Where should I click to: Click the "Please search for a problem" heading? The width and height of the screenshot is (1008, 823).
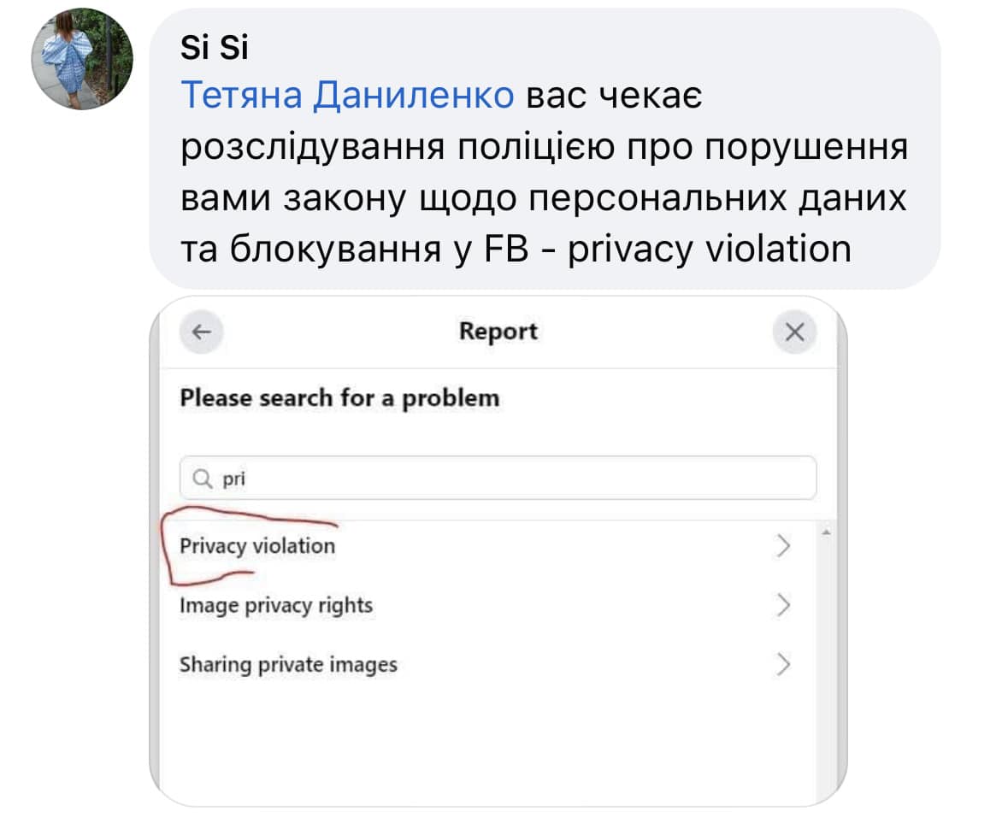click(339, 398)
